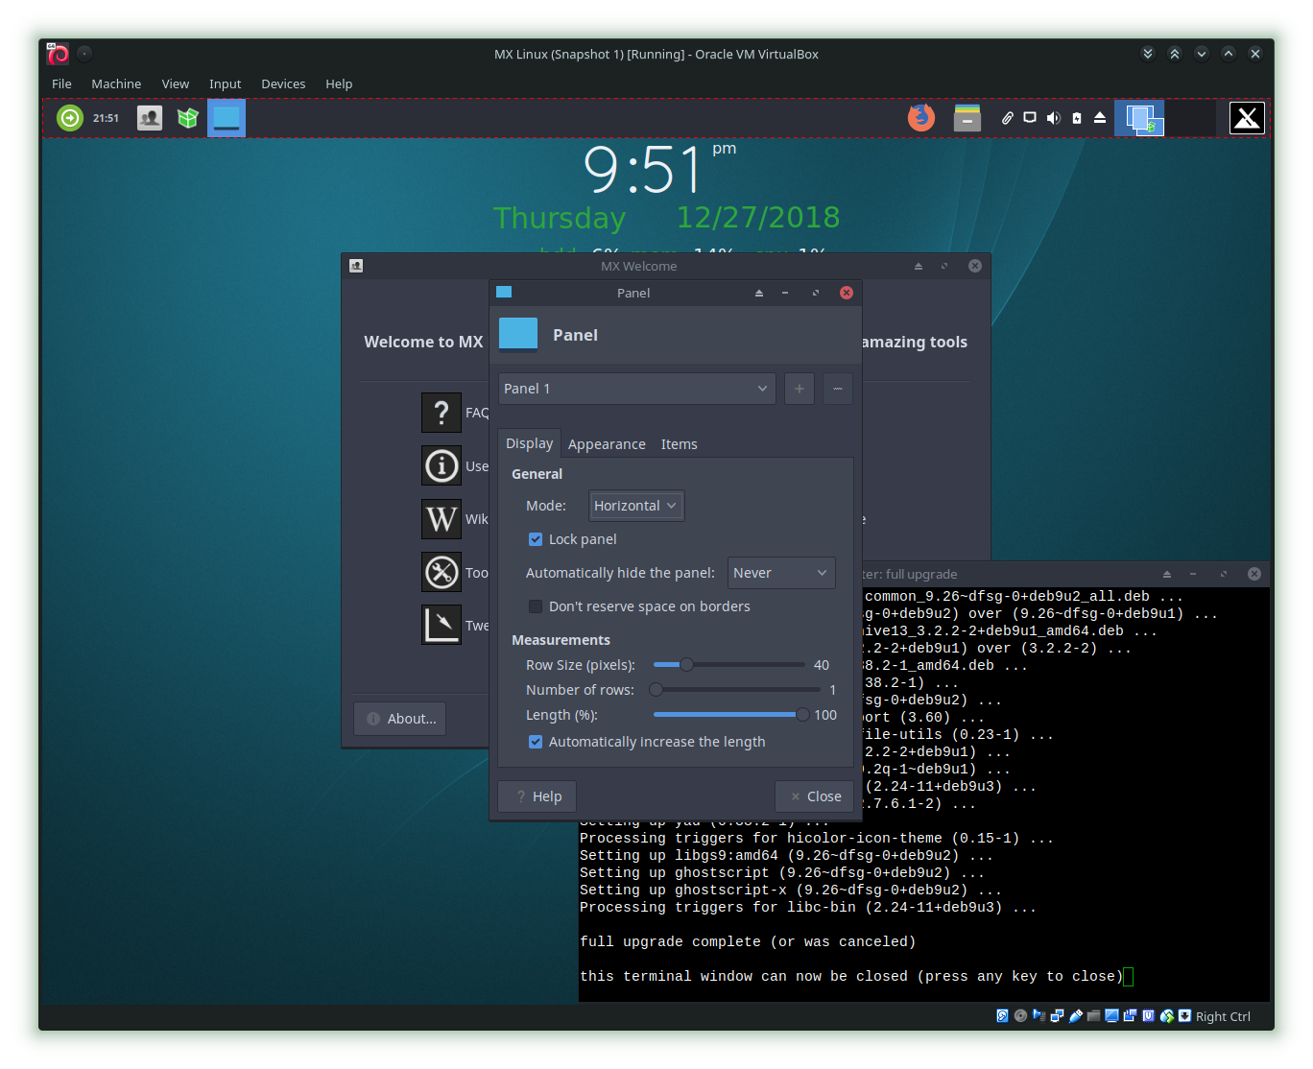Open the Mode dropdown showing Horizontal
1313x1069 pixels.
tap(635, 506)
